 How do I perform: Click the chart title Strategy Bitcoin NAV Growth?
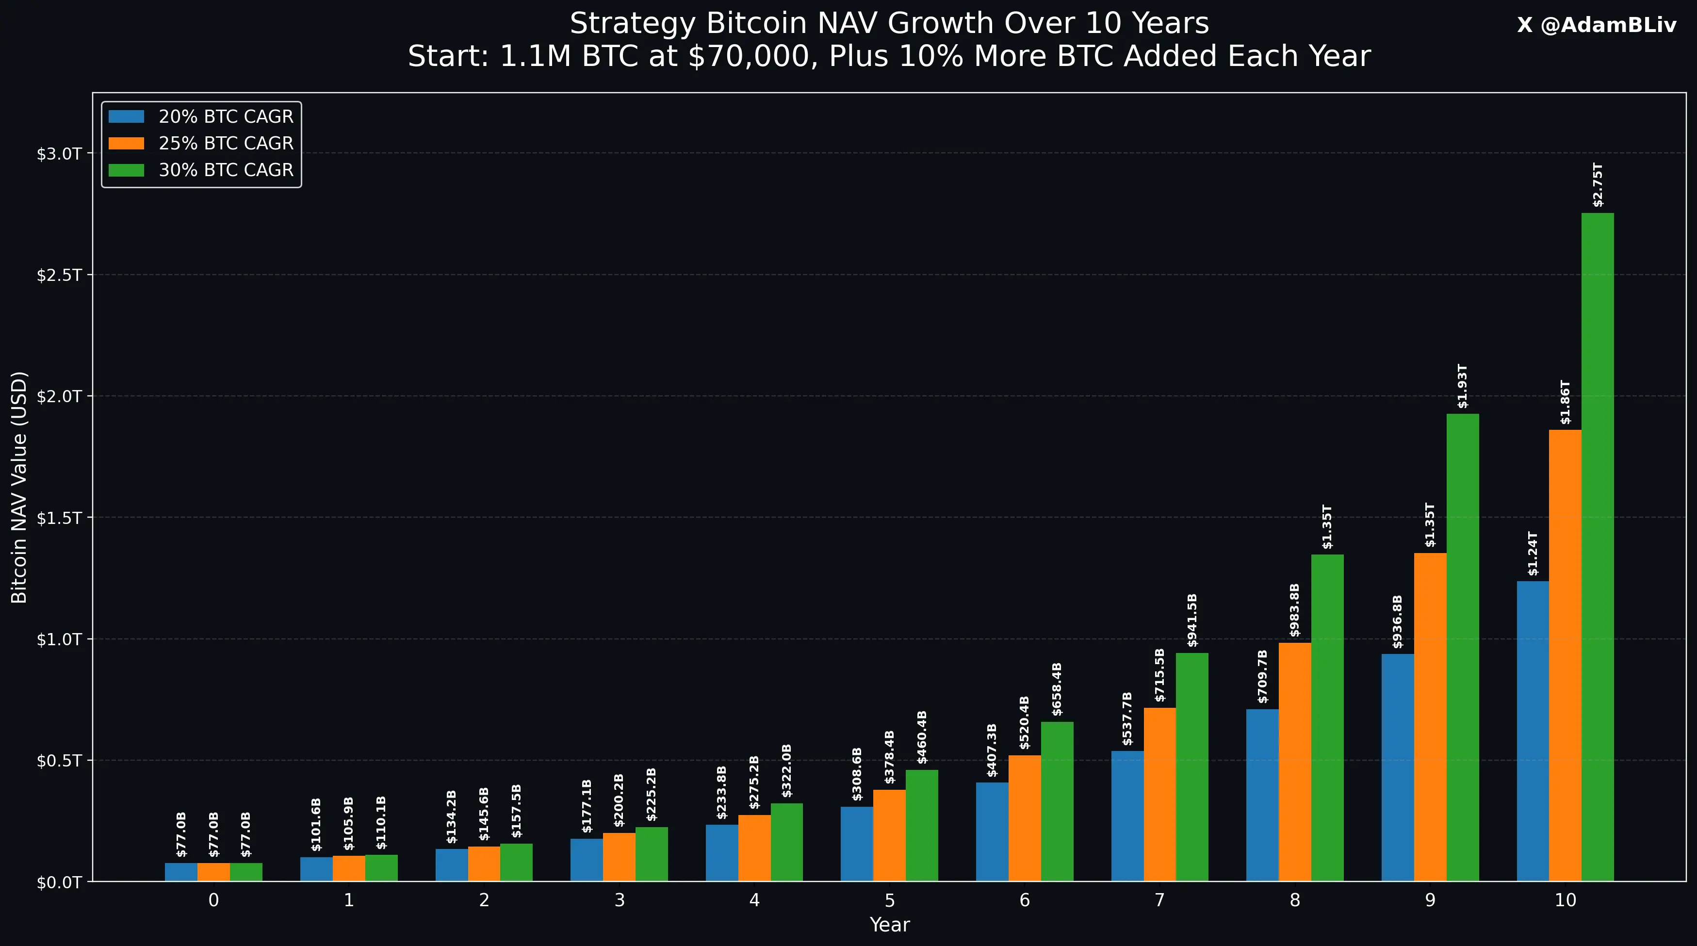[x=889, y=24]
